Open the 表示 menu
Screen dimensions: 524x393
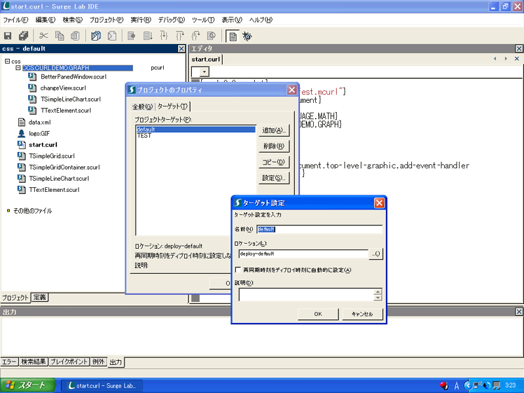point(232,20)
